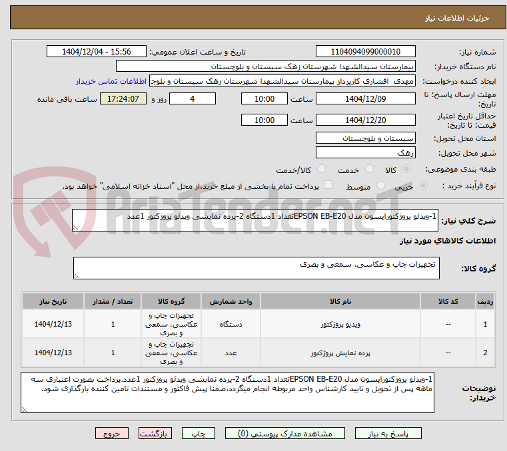The width and height of the screenshot is (507, 451).
Task: Click the response deadline time 10:00 field
Action: click(x=264, y=99)
